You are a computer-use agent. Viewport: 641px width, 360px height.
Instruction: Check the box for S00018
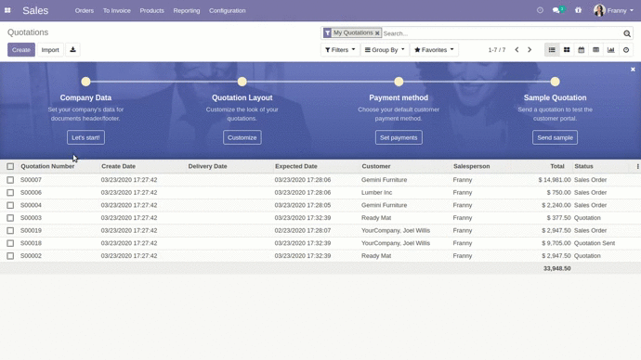pos(10,243)
